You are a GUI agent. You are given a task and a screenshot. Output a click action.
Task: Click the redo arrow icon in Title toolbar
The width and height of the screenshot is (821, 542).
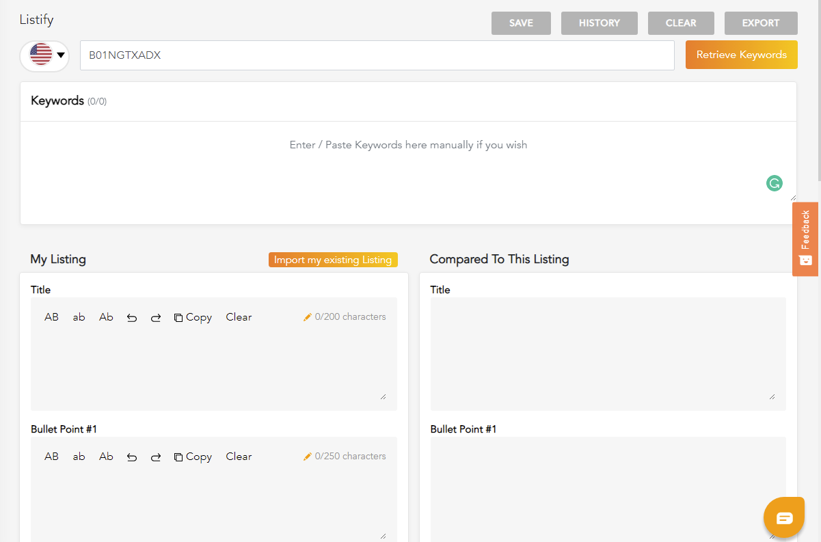[156, 318]
